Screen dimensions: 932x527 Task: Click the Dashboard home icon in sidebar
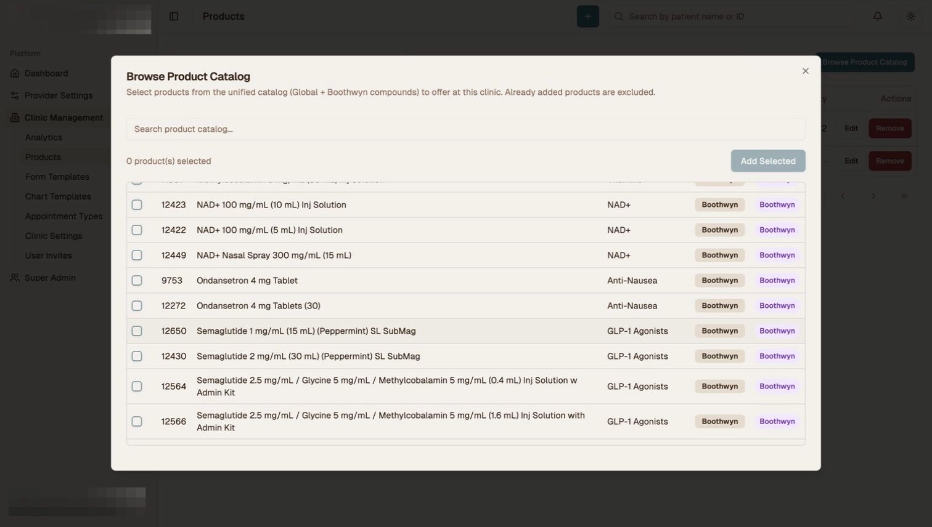click(15, 73)
